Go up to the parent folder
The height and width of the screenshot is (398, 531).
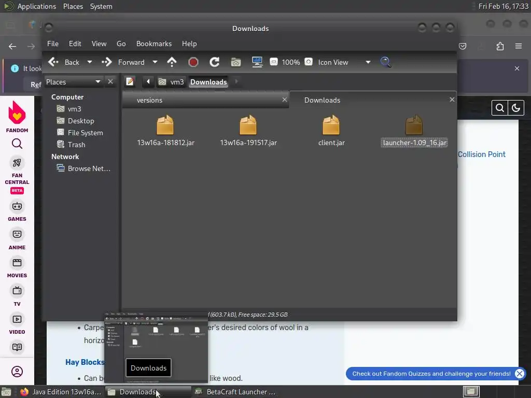(x=172, y=62)
